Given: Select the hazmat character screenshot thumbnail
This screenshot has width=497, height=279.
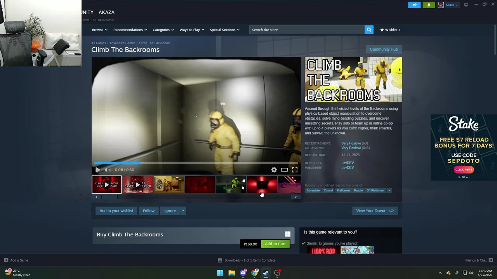Looking at the screenshot, I should click(231, 184).
